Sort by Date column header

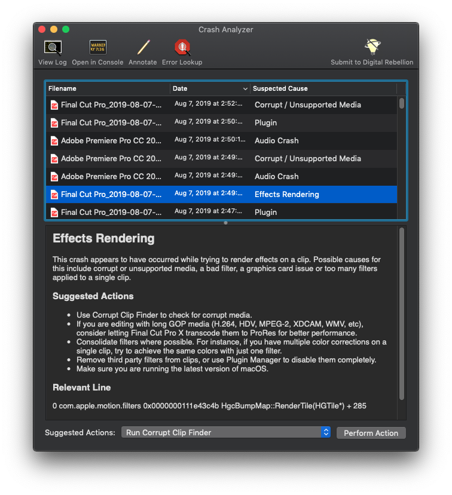(210, 89)
